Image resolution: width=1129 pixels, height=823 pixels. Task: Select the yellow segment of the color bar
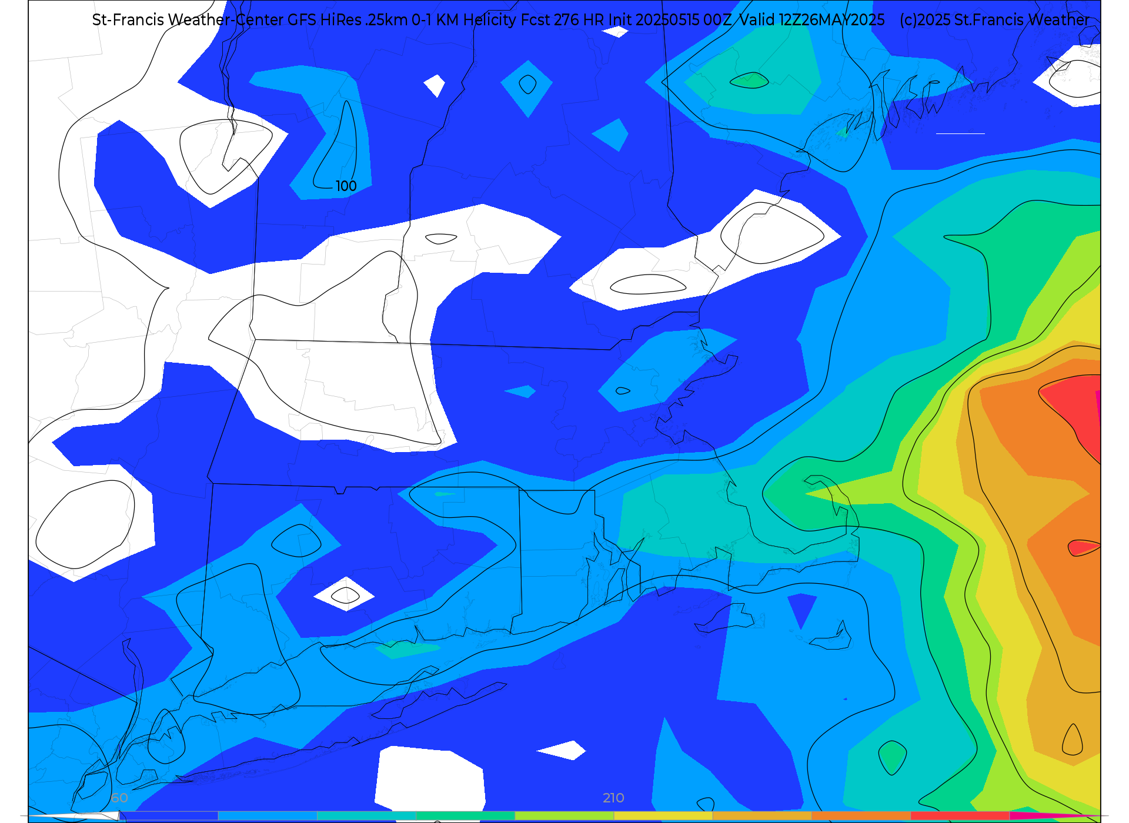(x=663, y=816)
